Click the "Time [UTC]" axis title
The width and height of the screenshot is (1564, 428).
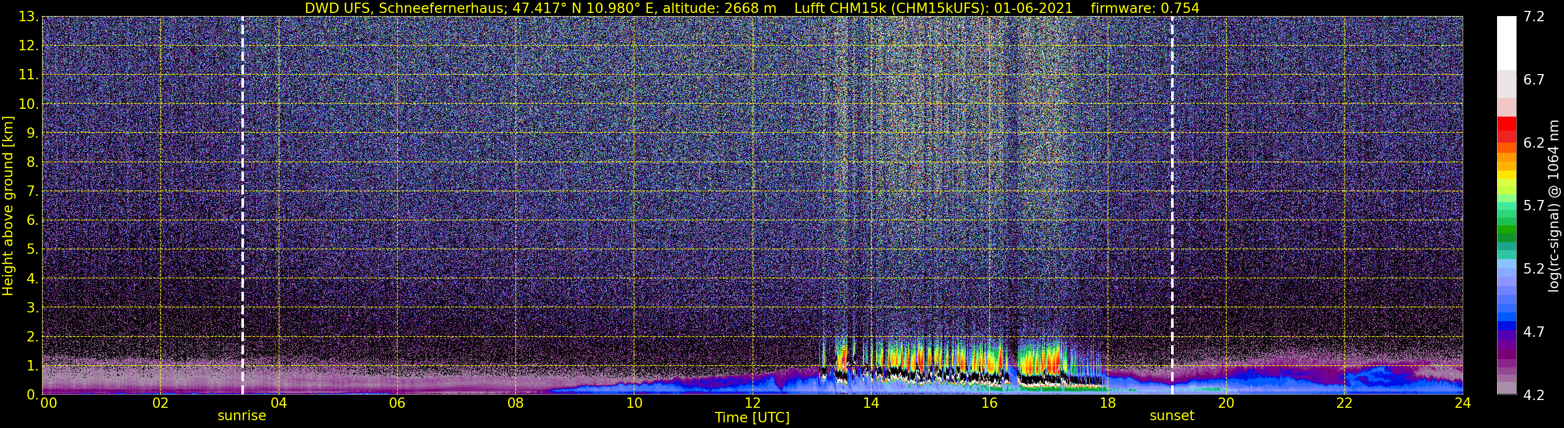tap(752, 417)
